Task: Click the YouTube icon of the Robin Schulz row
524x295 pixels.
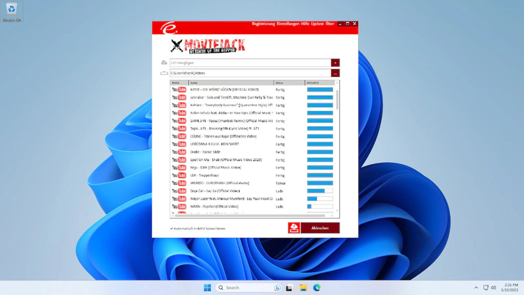Action: [179, 113]
